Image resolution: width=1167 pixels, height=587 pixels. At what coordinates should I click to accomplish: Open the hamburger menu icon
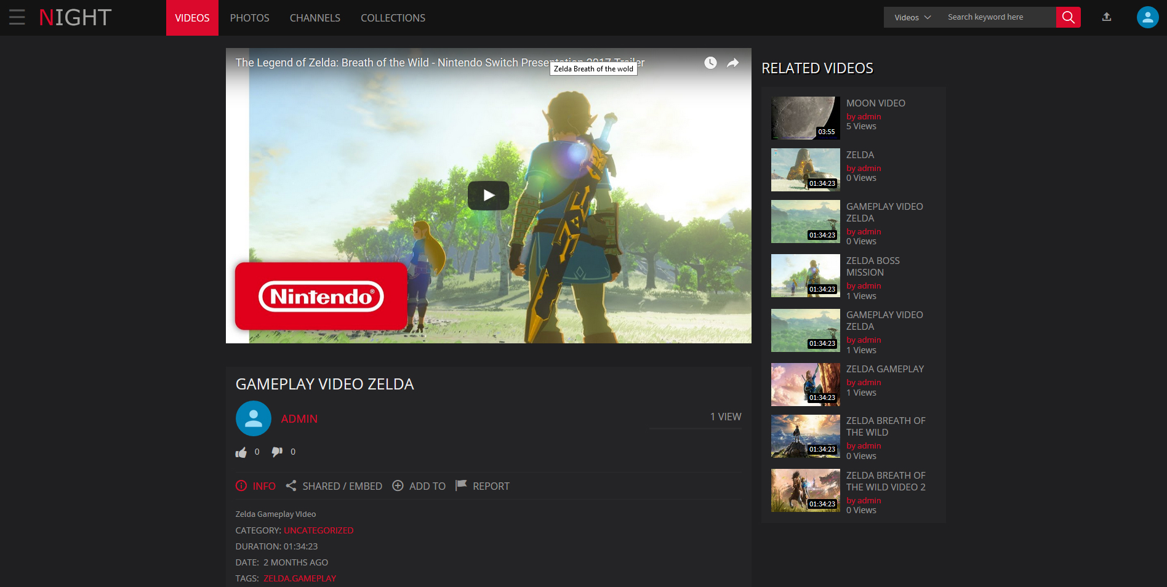tap(17, 17)
